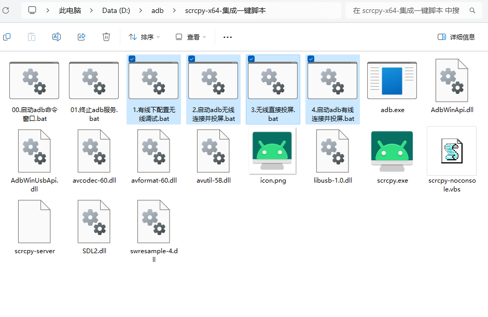Screen dimensions: 488x317
Task: Select the 01.终止adb服务.bat file icon
Action: 94,80
